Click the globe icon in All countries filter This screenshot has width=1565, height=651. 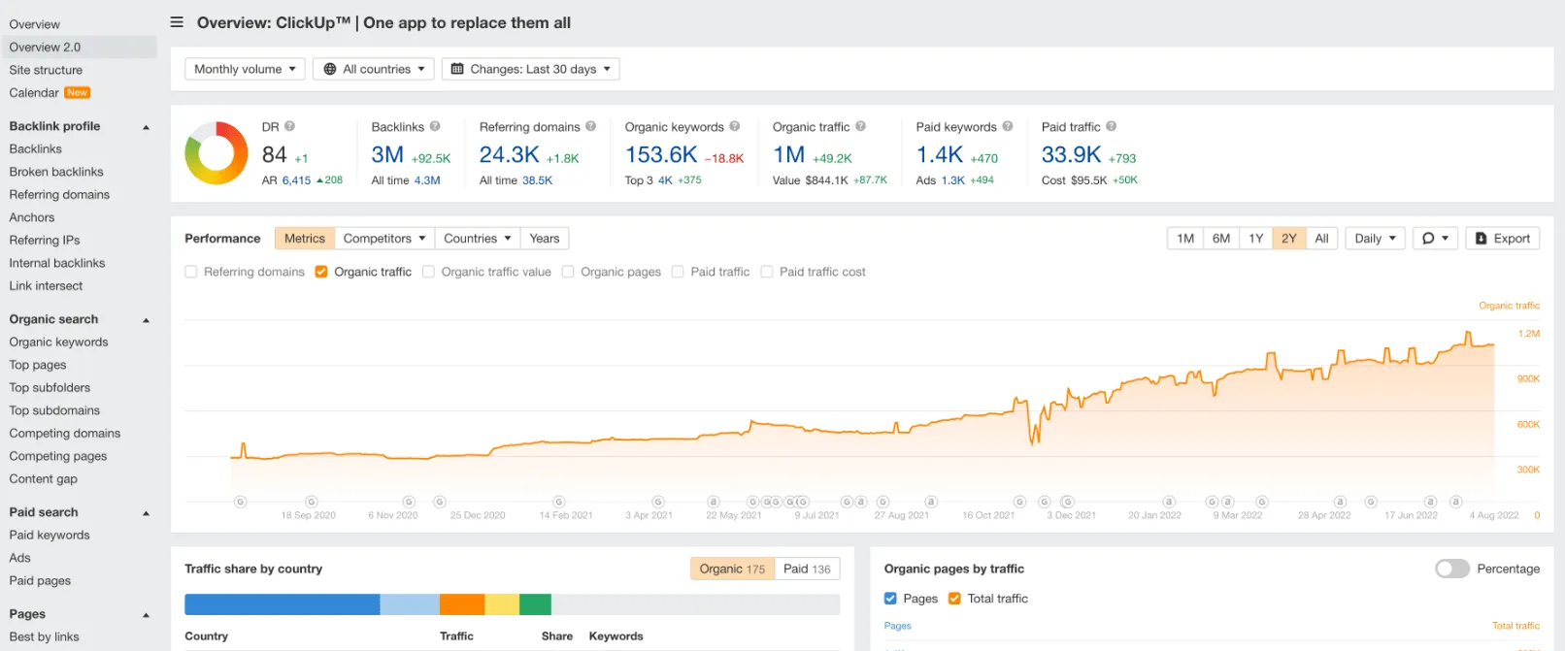point(330,69)
